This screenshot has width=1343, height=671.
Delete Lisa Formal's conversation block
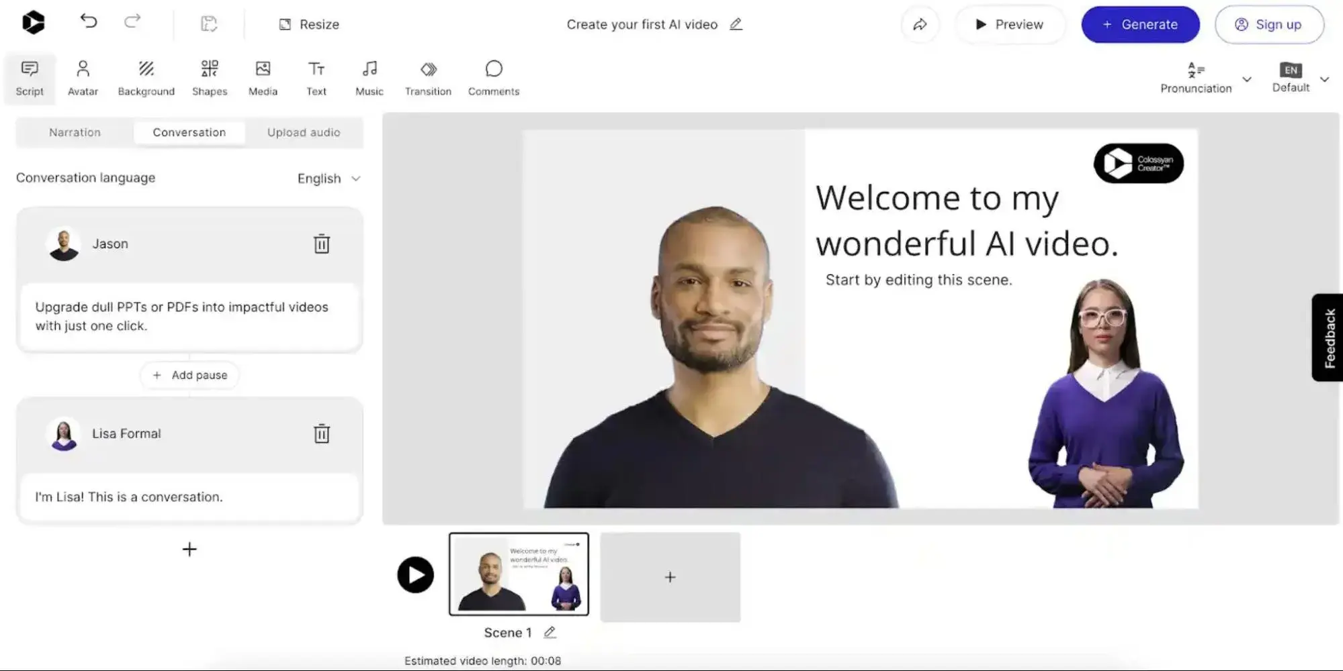322,433
